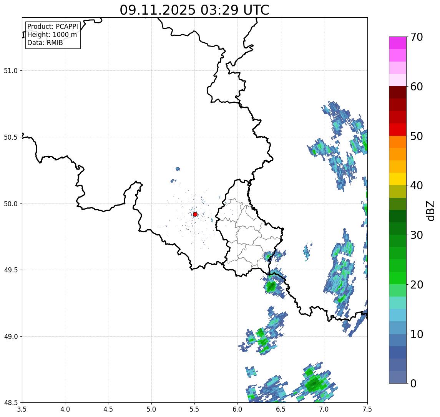
Task: Click the dBZ colorbar axis label
Action: point(430,210)
